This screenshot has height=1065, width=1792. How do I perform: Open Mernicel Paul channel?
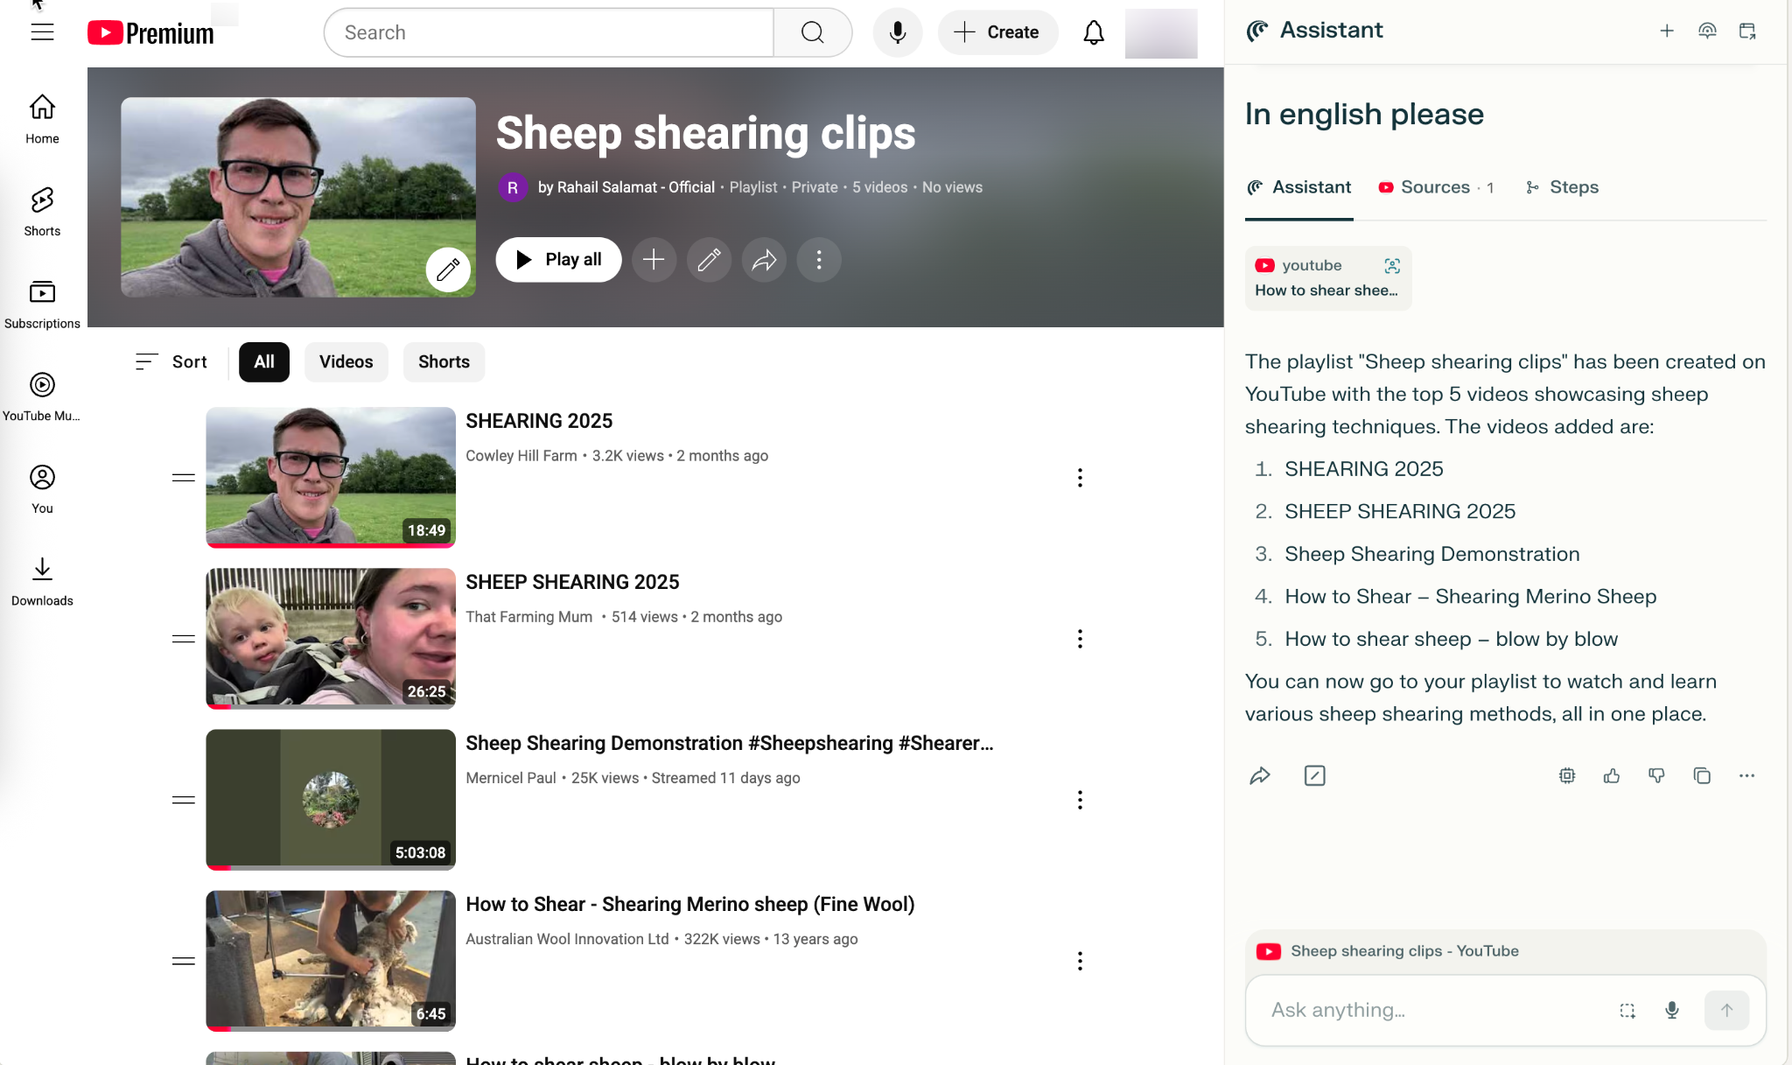(511, 778)
